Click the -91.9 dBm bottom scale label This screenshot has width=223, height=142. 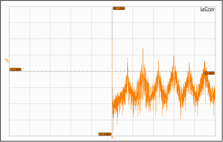105,134
